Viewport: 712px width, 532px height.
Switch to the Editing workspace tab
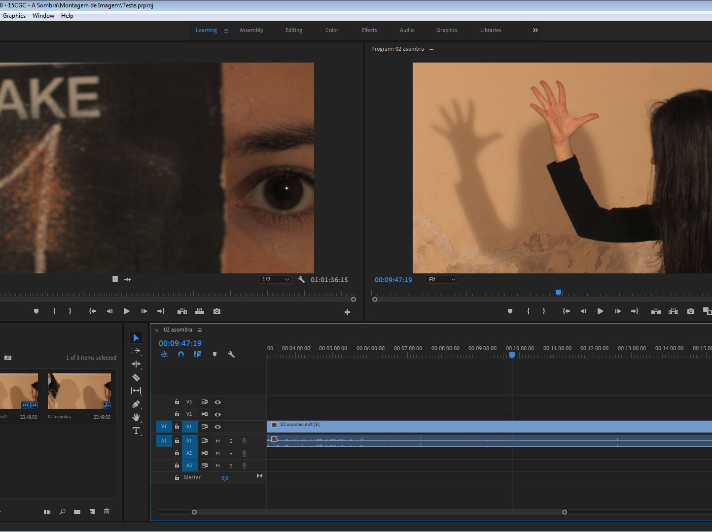point(294,30)
